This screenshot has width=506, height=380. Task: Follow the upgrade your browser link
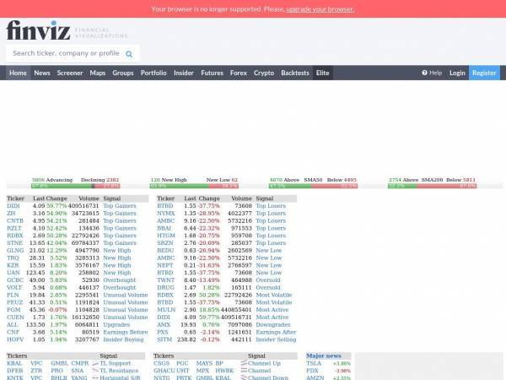320,9
